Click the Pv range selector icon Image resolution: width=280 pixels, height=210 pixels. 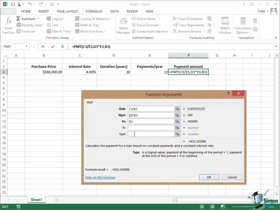point(178,122)
